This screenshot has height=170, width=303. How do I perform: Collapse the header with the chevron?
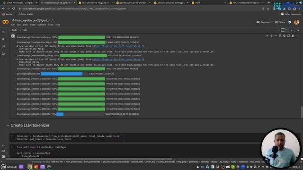click(x=298, y=30)
